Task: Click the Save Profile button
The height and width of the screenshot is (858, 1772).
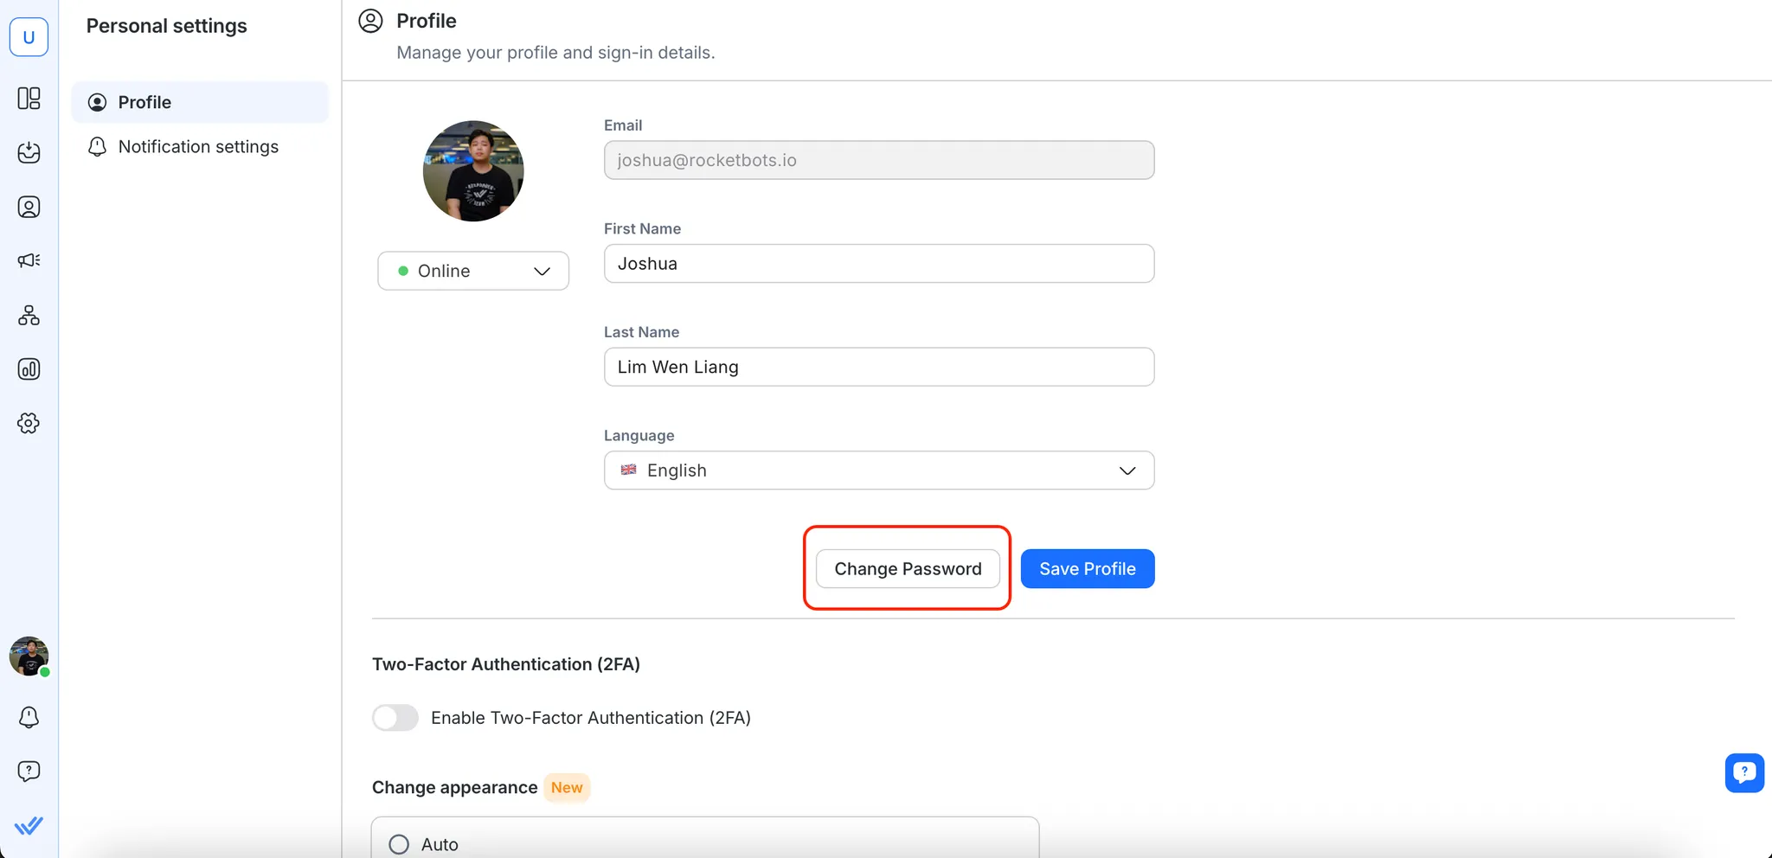Action: pos(1087,569)
